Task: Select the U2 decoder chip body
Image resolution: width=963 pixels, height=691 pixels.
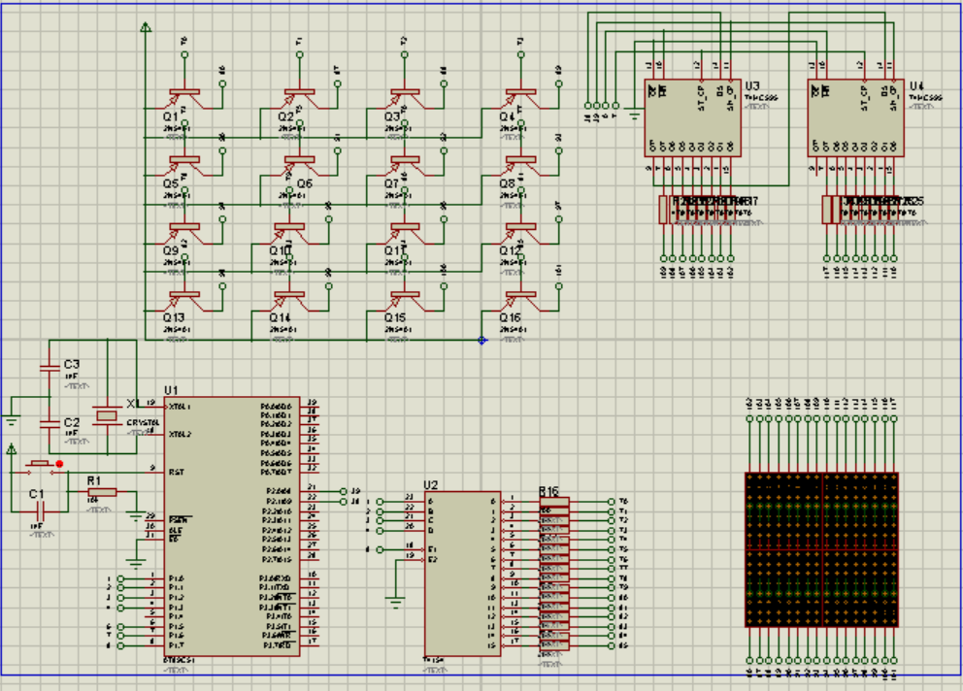Action: tap(462, 574)
